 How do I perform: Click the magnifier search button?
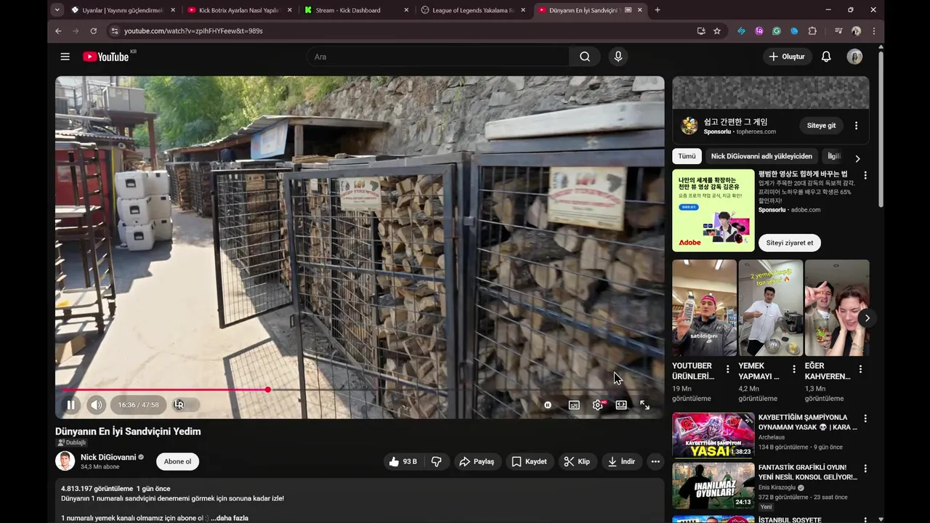coord(585,57)
